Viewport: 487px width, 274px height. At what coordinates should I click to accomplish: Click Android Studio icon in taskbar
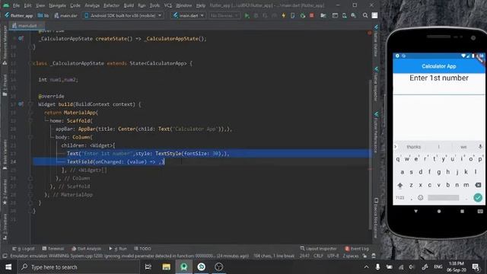[x=183, y=267]
